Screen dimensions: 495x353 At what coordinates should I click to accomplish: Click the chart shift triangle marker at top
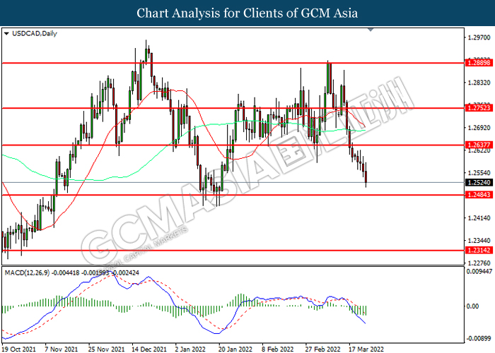[371, 30]
